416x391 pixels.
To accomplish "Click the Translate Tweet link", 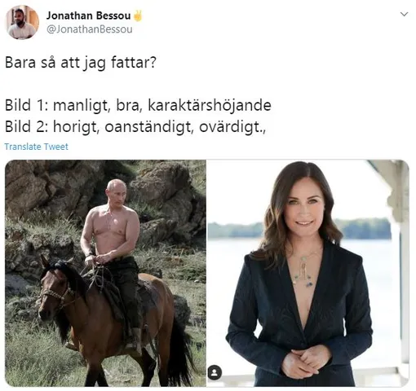I will pos(36,147).
